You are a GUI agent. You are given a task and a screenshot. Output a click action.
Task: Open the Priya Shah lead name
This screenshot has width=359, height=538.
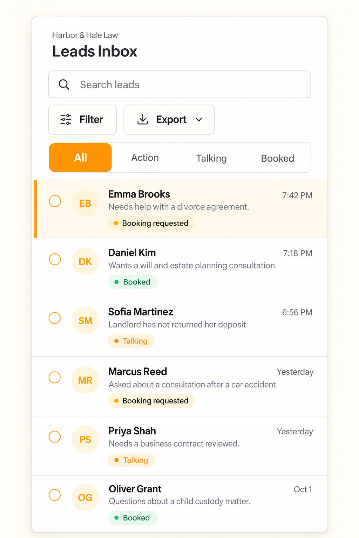coord(132,431)
